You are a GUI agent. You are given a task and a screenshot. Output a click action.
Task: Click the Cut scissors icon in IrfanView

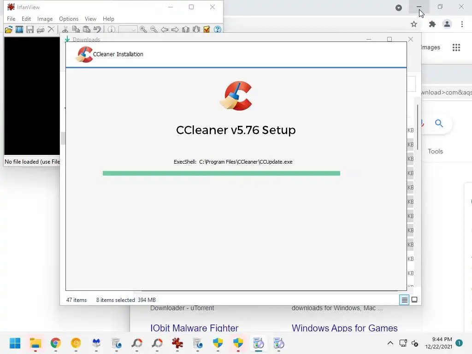[65, 29]
